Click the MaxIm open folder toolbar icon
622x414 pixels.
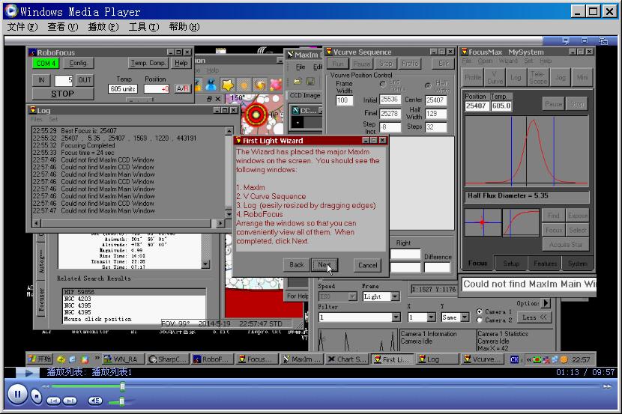(x=298, y=82)
